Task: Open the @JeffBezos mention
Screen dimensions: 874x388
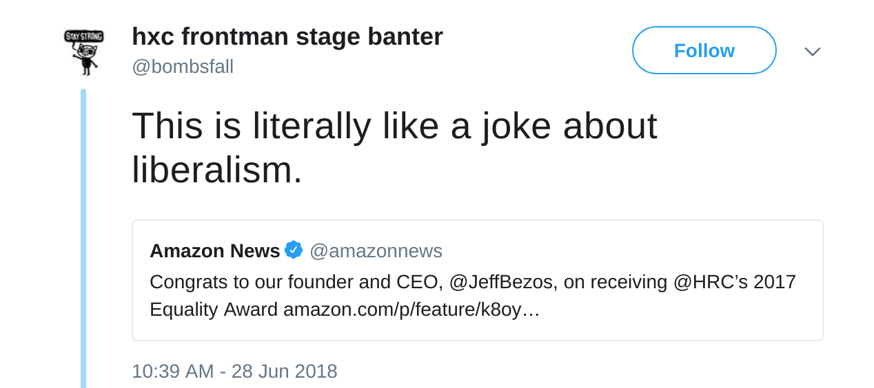Action: tap(502, 282)
